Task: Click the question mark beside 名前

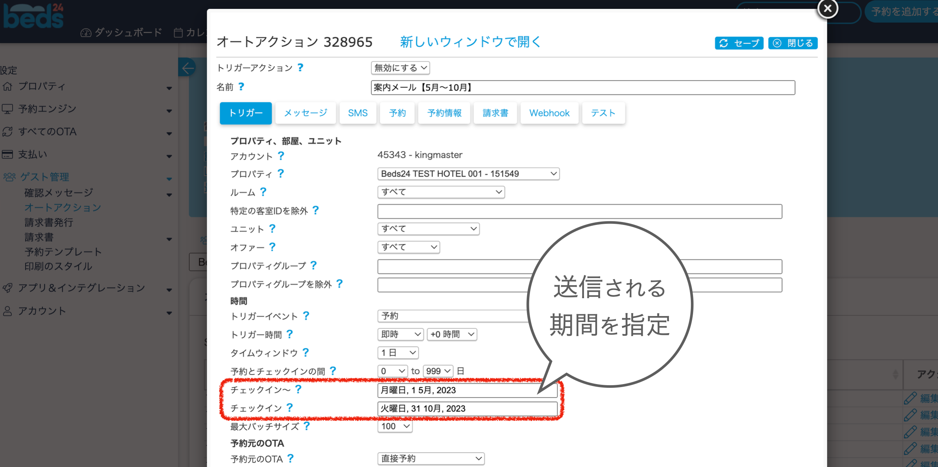Action: click(x=241, y=87)
